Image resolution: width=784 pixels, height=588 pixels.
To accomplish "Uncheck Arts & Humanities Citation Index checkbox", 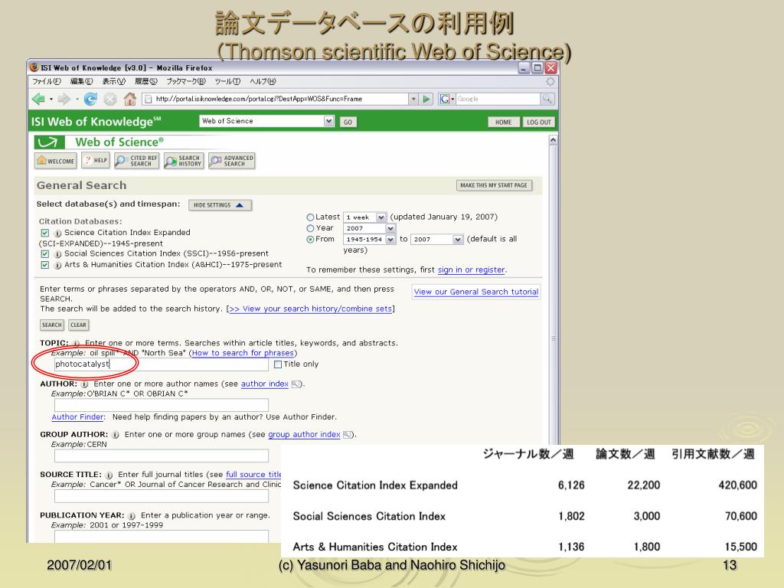I will click(45, 265).
